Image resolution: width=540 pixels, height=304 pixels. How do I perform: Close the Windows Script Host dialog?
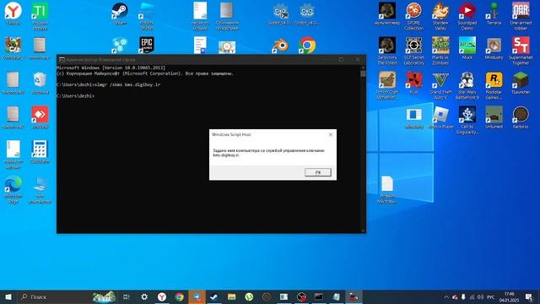[331, 134]
